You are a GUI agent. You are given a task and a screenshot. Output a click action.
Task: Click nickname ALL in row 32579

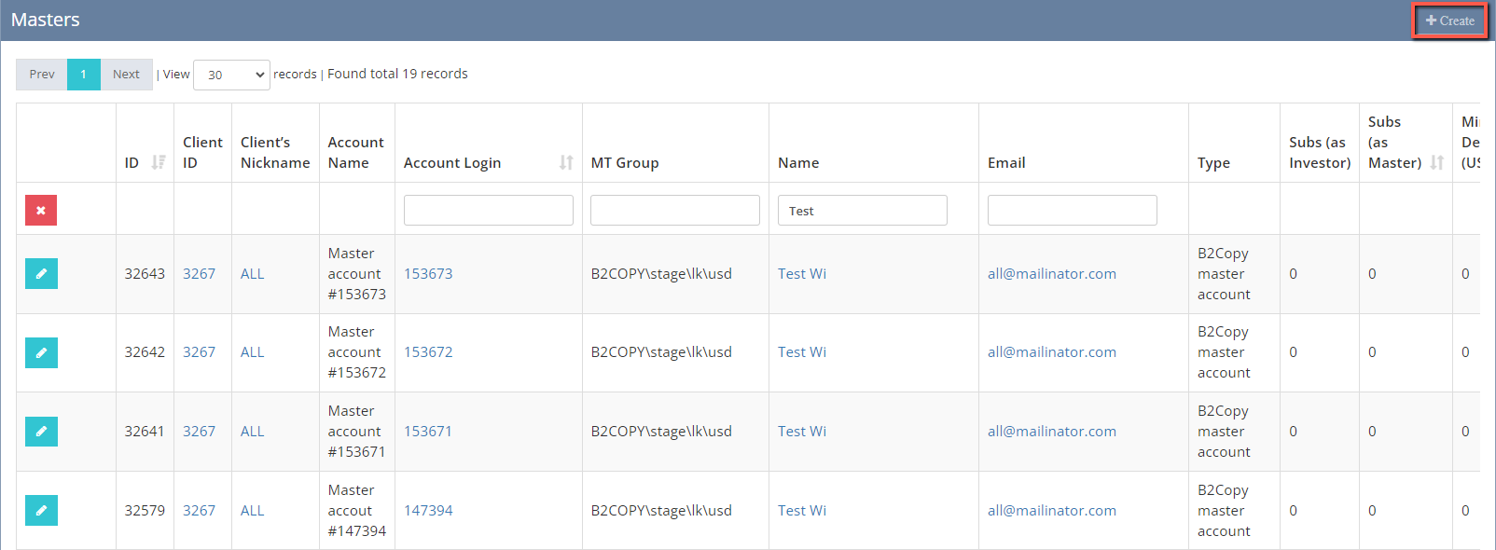(253, 510)
